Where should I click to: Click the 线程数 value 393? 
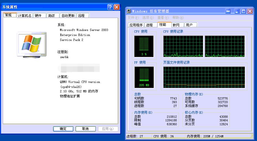click(x=174, y=102)
